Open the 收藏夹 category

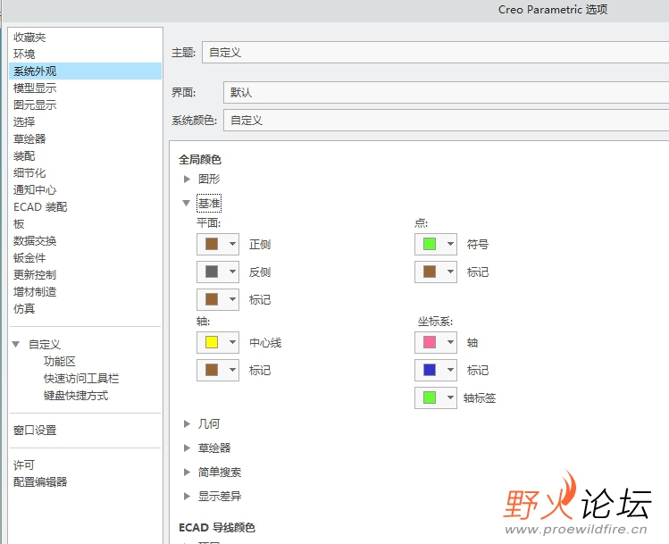(x=29, y=38)
